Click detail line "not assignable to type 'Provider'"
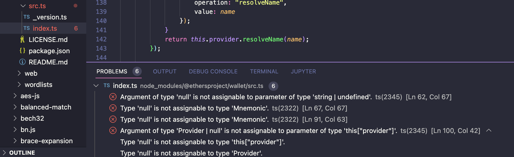Screen dimensions: 514x157 [191, 153]
